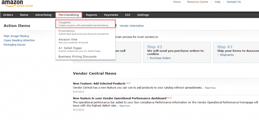Open the Reports menu
The image size is (259, 120).
click(91, 15)
